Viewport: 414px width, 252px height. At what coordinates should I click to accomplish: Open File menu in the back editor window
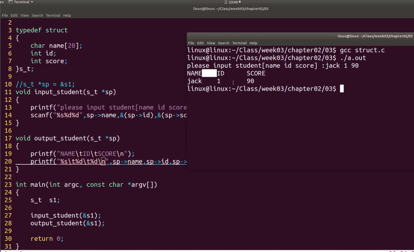point(5,15)
